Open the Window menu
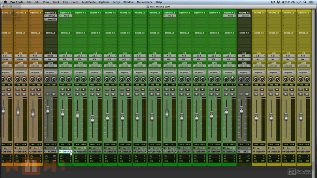Screen dimensions: 317x178 (x=128, y=2)
